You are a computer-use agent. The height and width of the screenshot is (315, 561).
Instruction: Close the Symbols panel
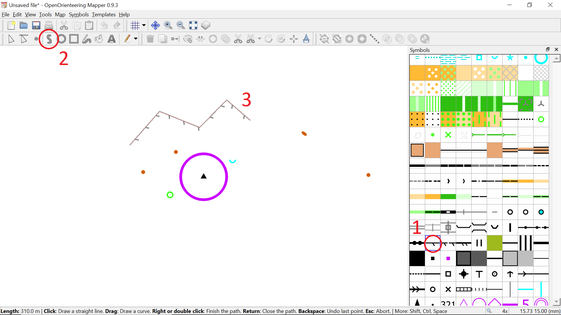tap(557, 49)
